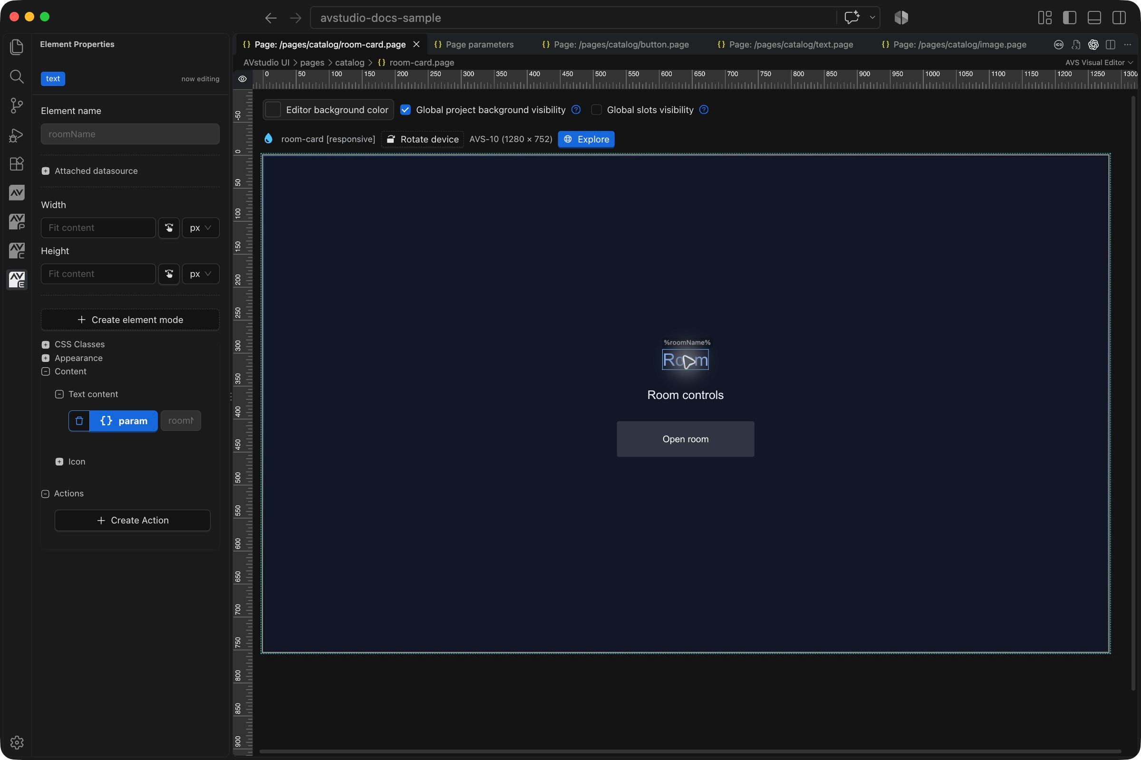Screen dimensions: 1141x760
Task: Open the chat sparkle icon in title bar
Action: [x=852, y=18]
